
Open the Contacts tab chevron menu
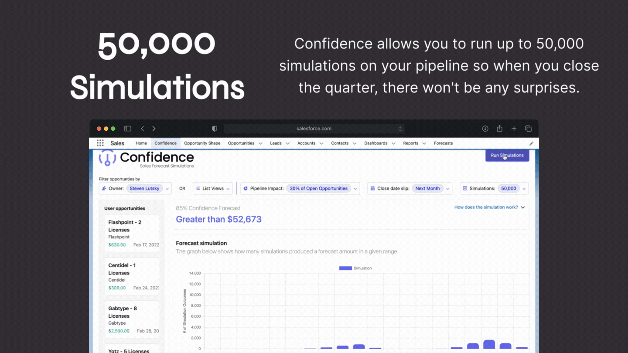355,143
